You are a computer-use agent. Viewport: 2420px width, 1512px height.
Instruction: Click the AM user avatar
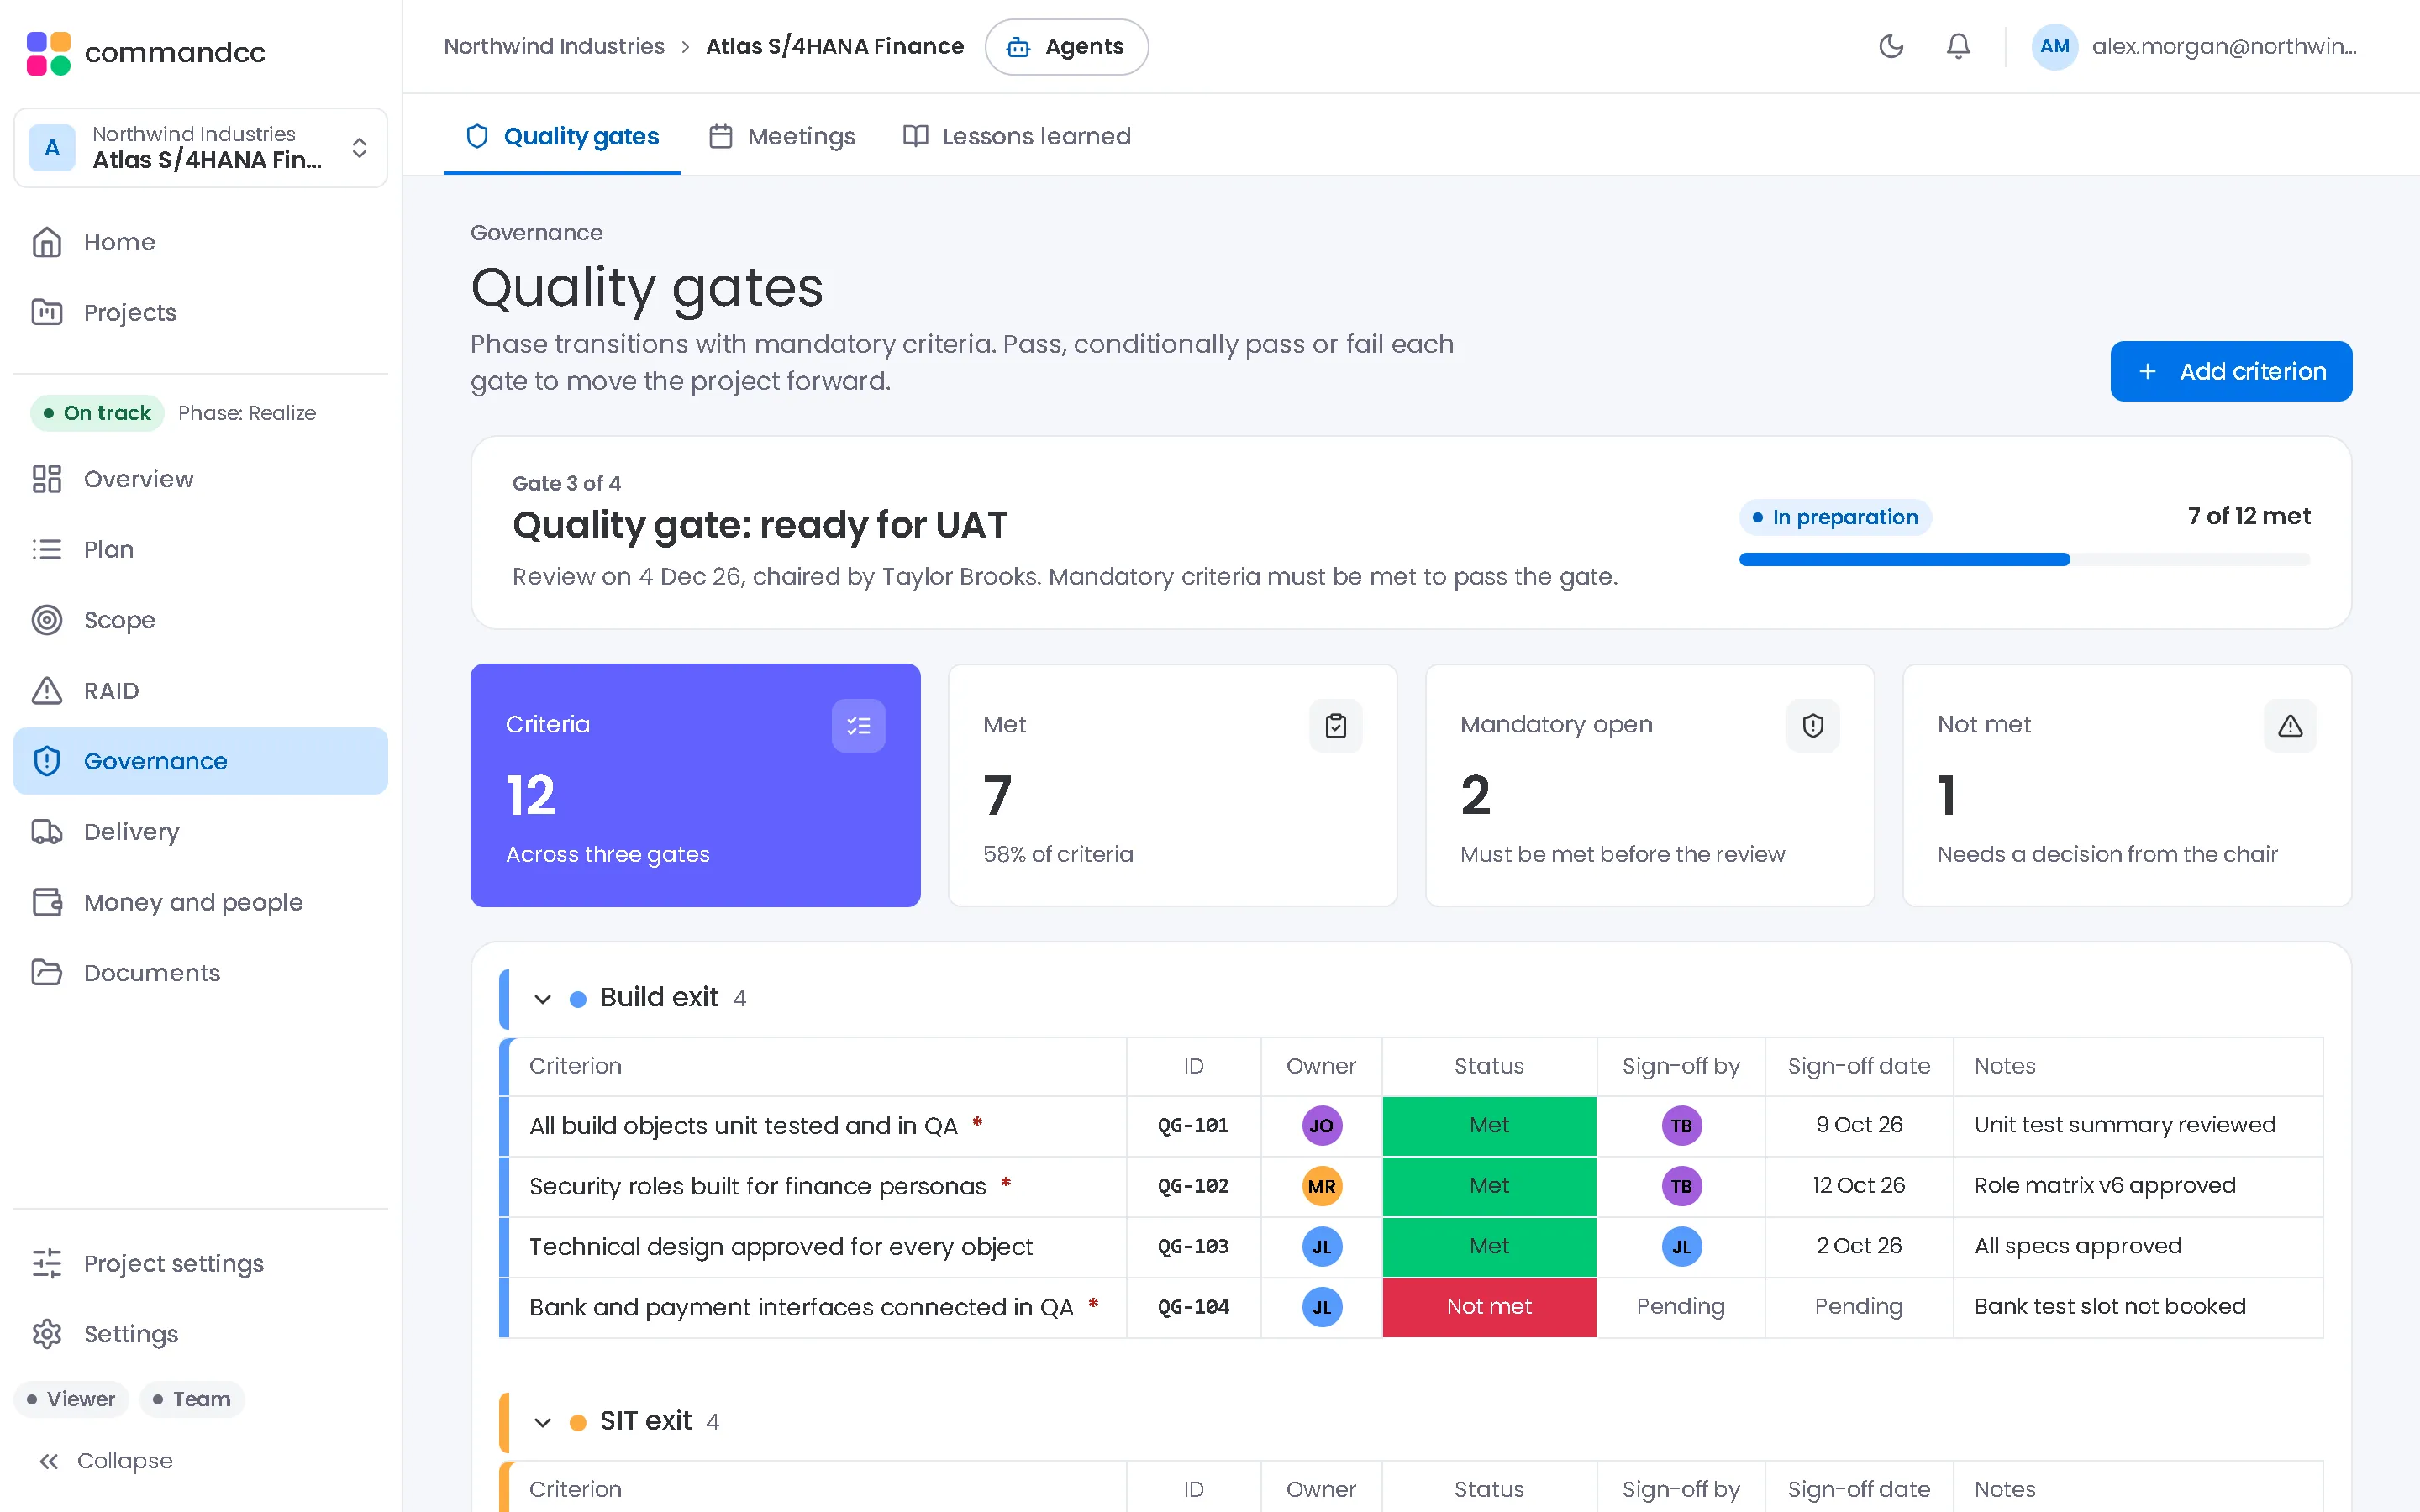tap(2054, 46)
